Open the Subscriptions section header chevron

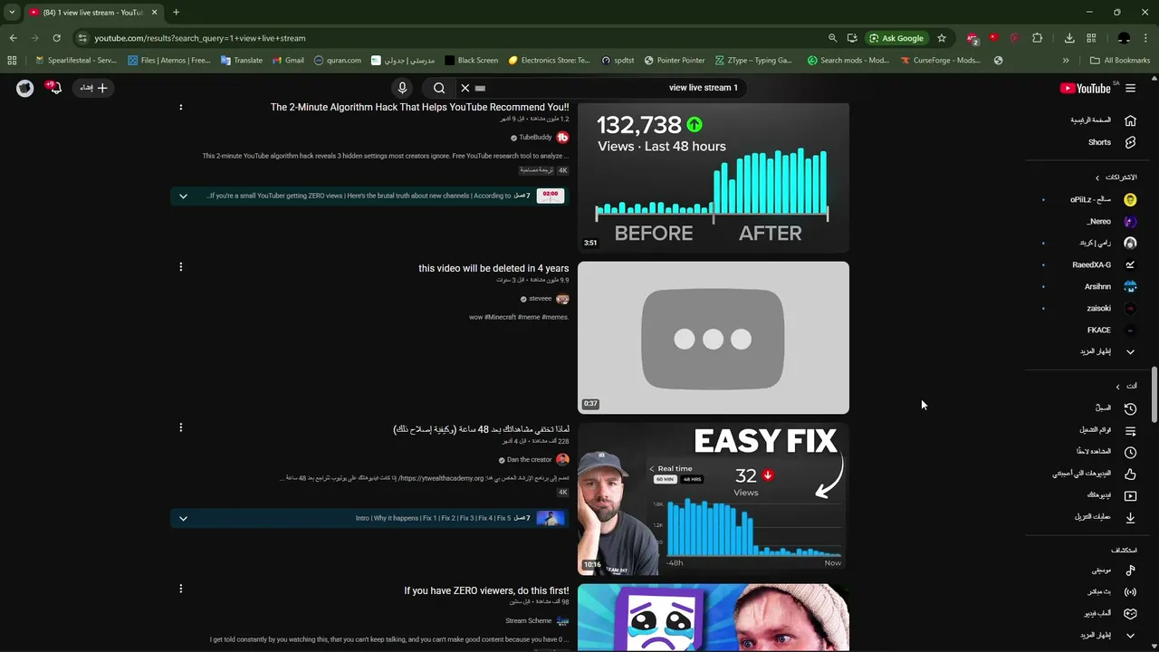[1097, 177]
